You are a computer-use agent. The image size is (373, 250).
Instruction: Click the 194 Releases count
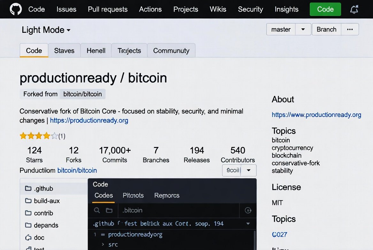coord(197,155)
